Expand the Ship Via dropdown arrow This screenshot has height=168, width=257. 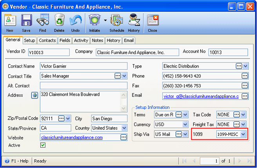185,134
